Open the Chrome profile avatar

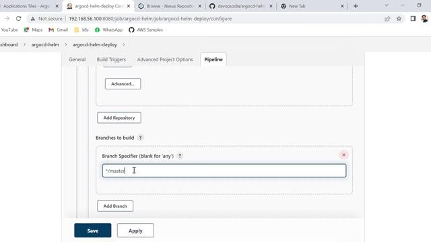tap(424, 19)
